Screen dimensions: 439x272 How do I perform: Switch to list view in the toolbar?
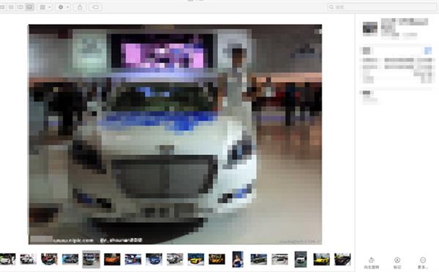(x=11, y=7)
